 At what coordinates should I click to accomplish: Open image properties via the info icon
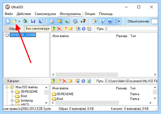click(102, 21)
